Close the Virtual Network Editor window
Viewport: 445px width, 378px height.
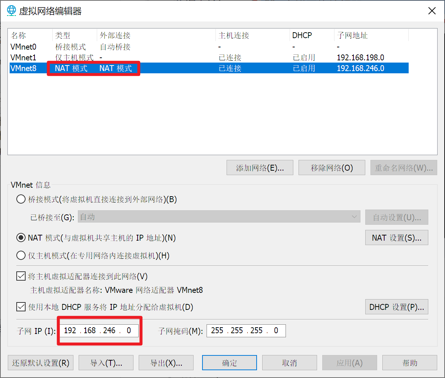pyautogui.click(x=432, y=11)
